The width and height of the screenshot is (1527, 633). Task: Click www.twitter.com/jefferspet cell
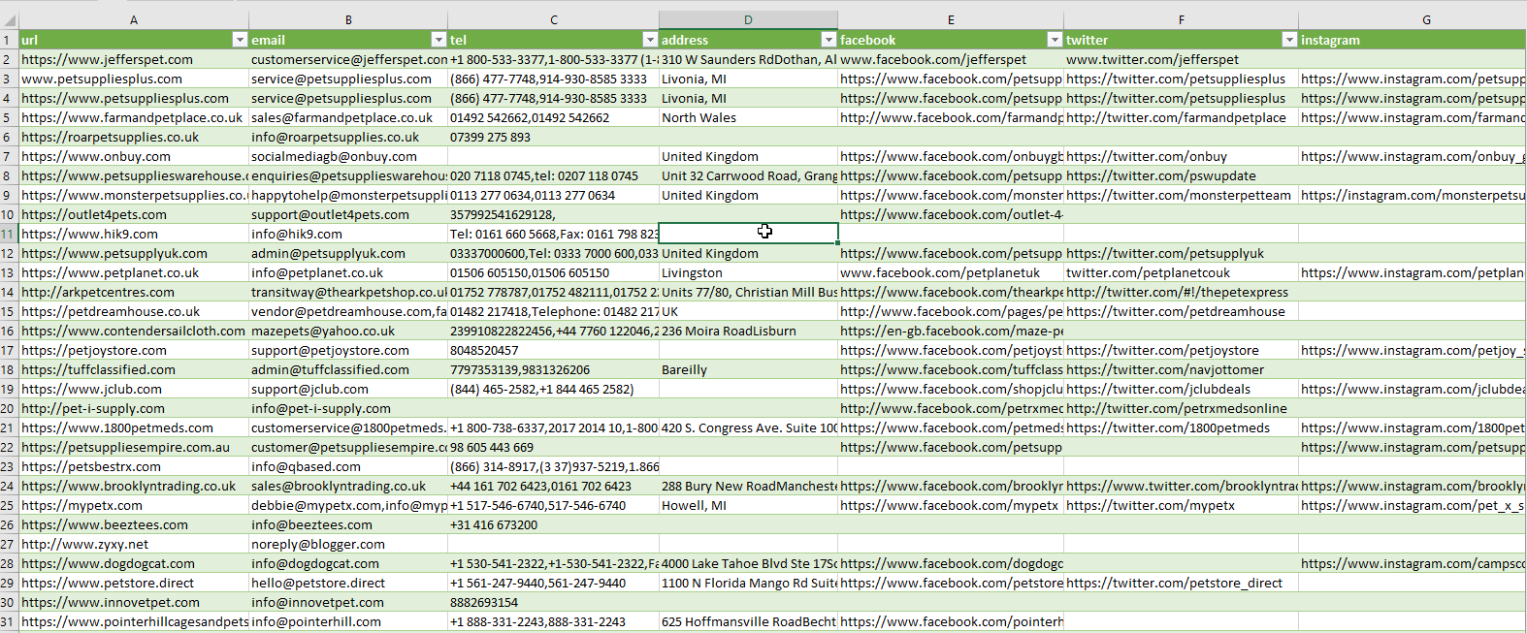tap(1181, 59)
